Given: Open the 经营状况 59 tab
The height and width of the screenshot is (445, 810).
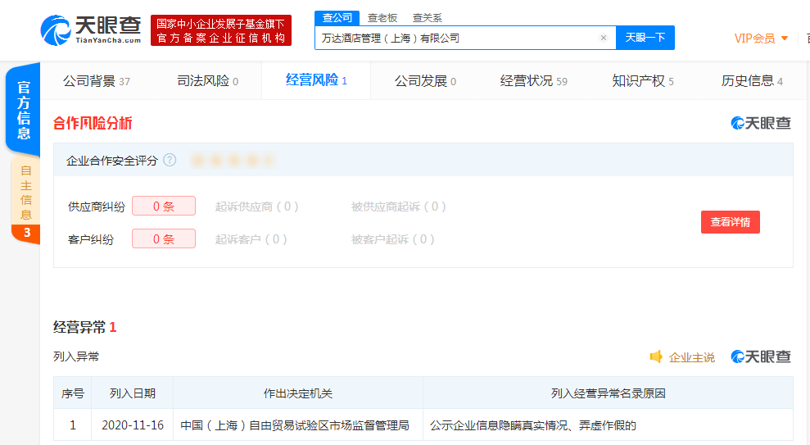Looking at the screenshot, I should coord(534,81).
